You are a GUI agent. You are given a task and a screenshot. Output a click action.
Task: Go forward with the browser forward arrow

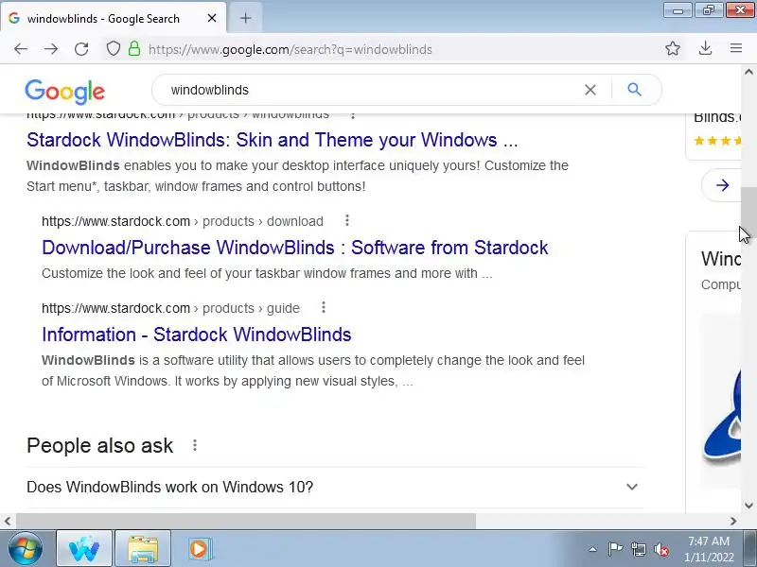(x=51, y=49)
